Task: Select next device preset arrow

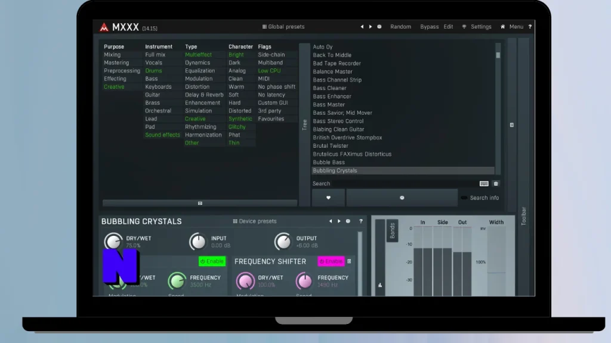Action: point(339,222)
